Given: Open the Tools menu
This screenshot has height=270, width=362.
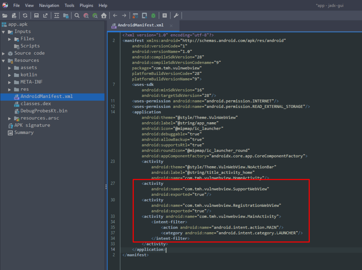Looking at the screenshot, I should 69,5.
